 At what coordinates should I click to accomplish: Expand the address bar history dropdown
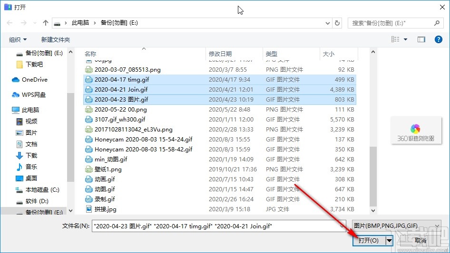[327, 23]
